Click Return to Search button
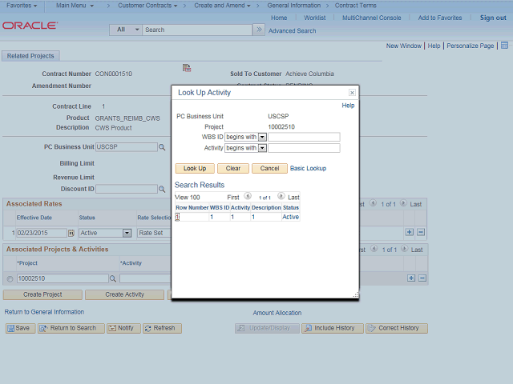Image resolution: width=513 pixels, height=384 pixels. click(x=71, y=328)
